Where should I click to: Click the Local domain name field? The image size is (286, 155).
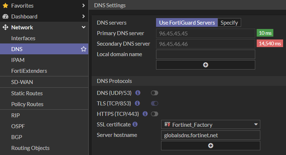pos(206,54)
